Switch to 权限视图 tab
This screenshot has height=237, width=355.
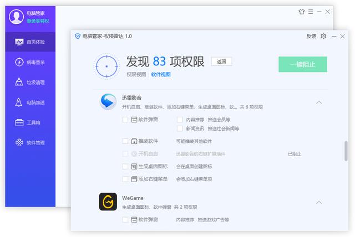click(x=136, y=74)
